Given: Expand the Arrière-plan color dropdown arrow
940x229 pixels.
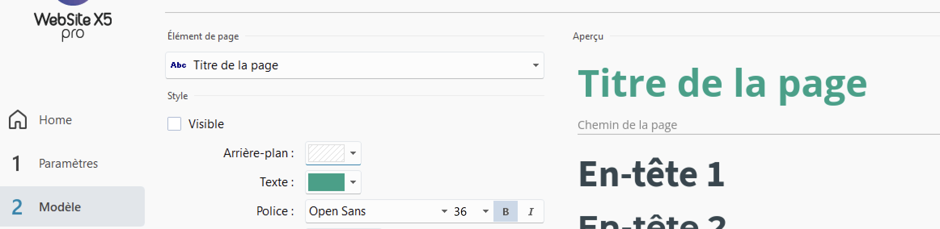Looking at the screenshot, I should [353, 153].
